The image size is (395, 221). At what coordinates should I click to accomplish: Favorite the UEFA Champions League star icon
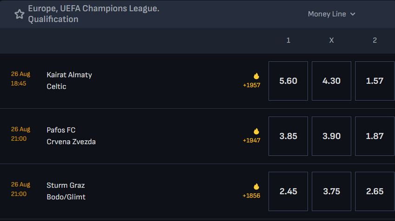pyautogui.click(x=20, y=14)
